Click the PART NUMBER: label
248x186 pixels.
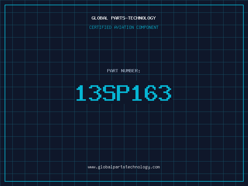pyautogui.click(x=124, y=71)
